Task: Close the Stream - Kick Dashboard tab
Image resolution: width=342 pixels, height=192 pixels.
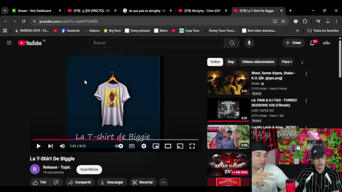Action: pos(60,11)
